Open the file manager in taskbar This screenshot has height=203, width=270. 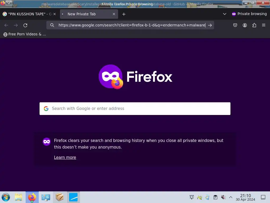point(18,197)
